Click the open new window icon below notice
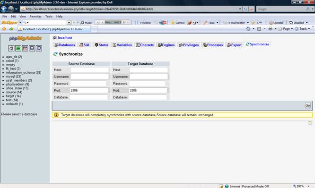Viewport: 315px width, 188px height. 310,123
